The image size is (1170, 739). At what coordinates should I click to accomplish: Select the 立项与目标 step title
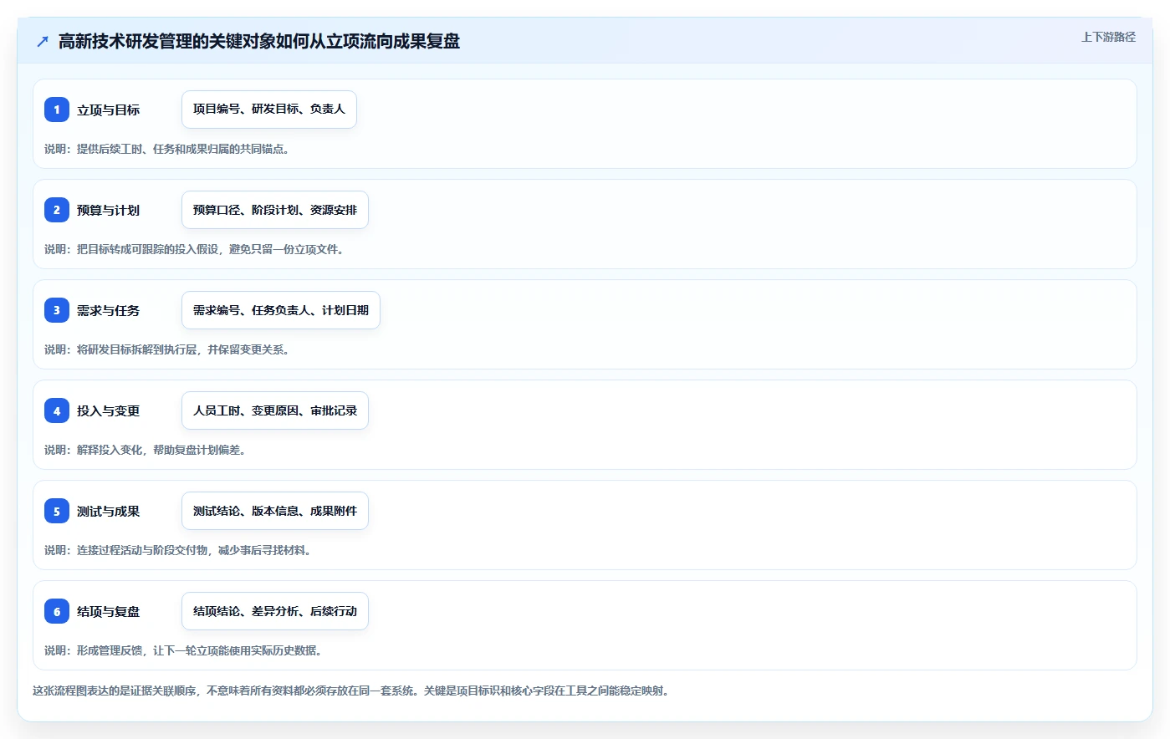(x=108, y=110)
